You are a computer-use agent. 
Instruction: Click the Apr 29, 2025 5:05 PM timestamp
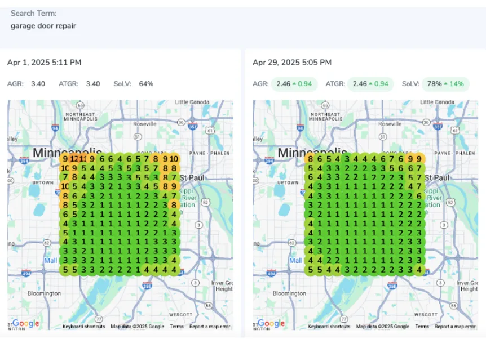coord(291,63)
